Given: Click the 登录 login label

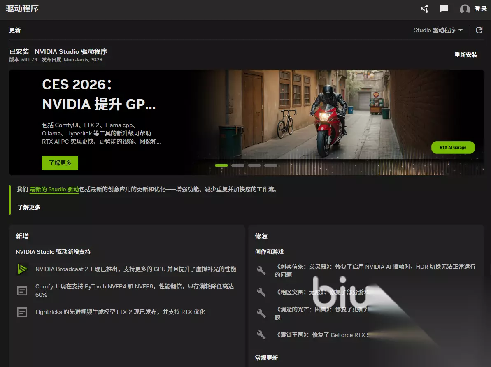Looking at the screenshot, I should (481, 9).
